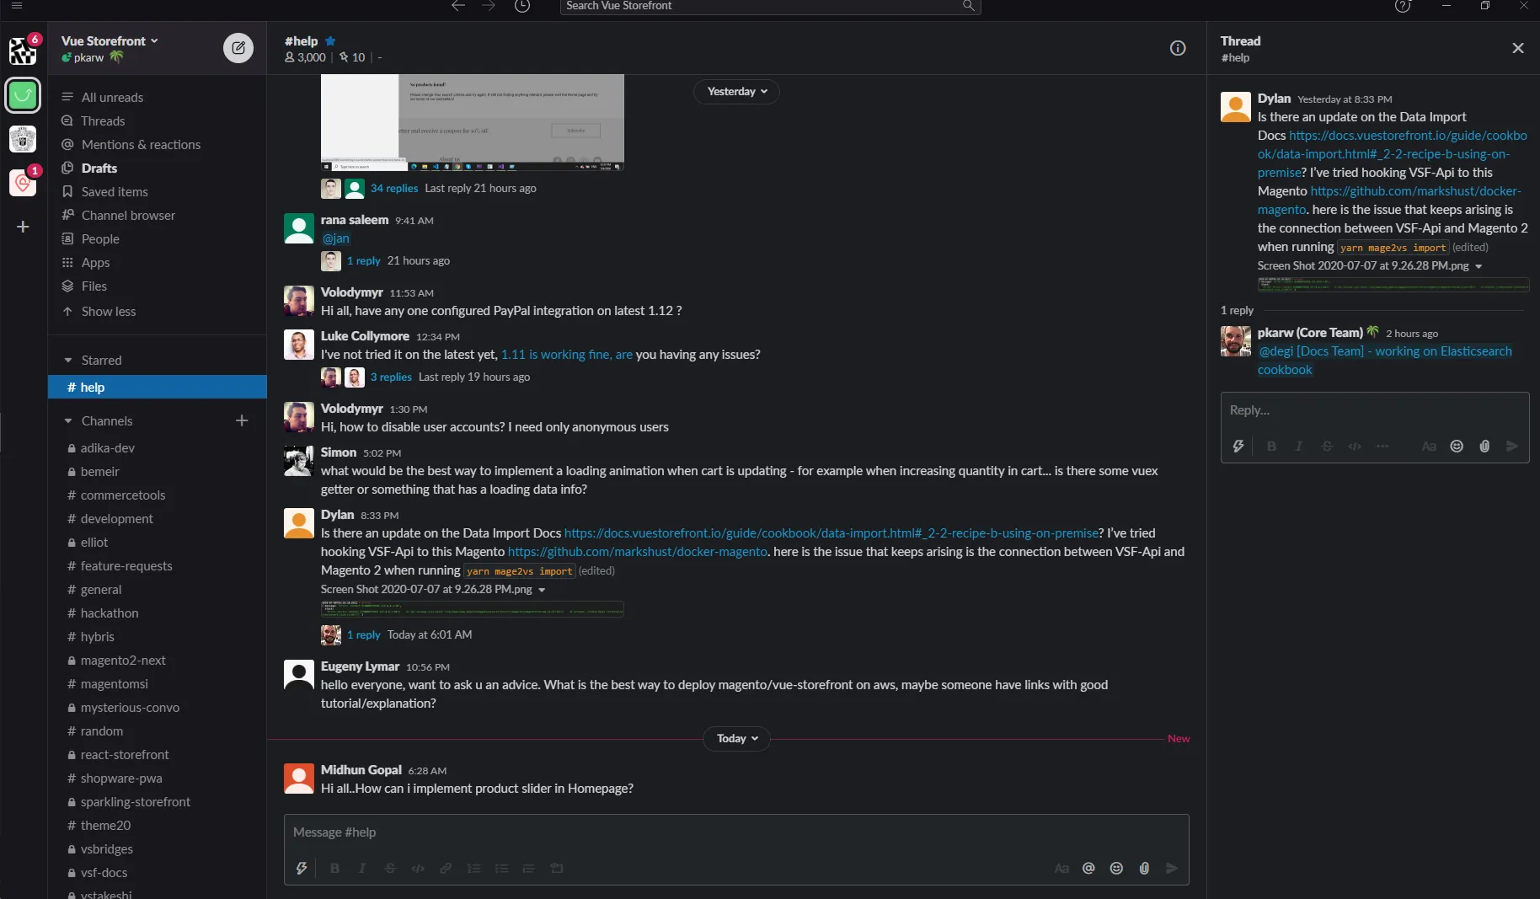Screen dimensions: 1540x899
Task: Attach file in thread reply box
Action: [x=1484, y=446]
